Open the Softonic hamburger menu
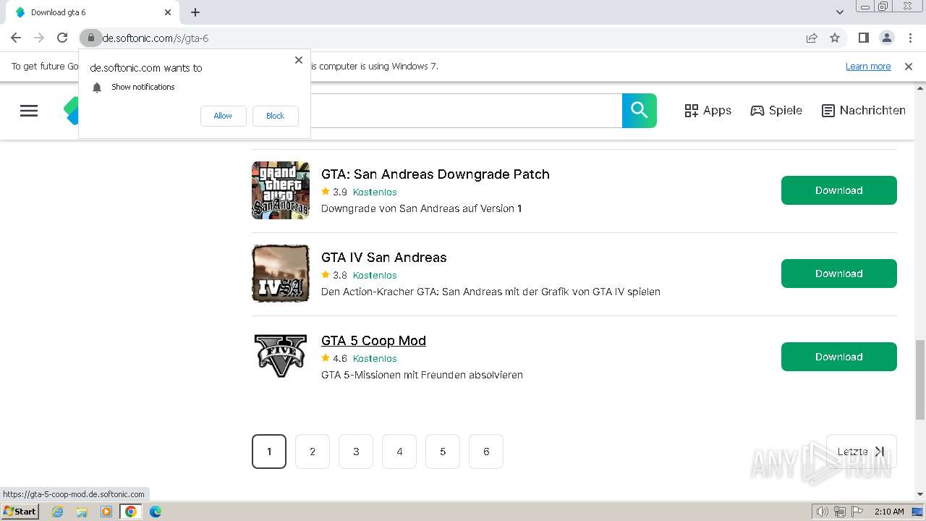The height and width of the screenshot is (521, 926). click(29, 111)
